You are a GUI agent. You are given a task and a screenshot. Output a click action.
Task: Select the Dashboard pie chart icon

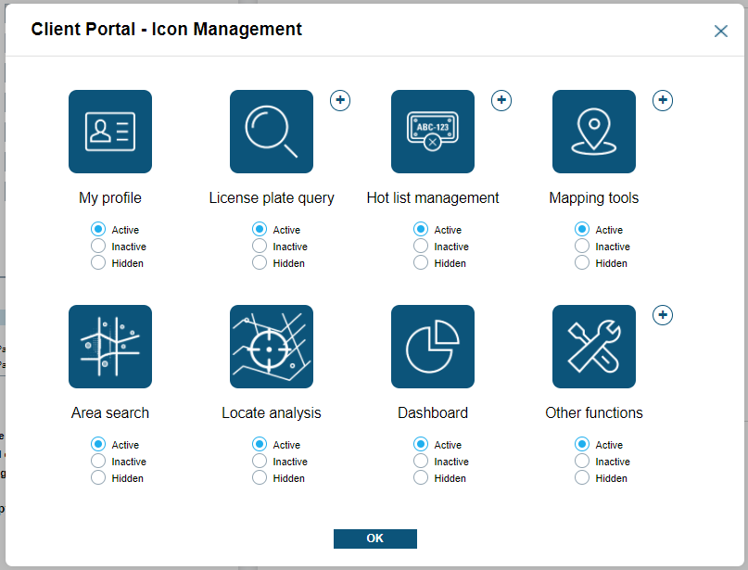pyautogui.click(x=433, y=347)
